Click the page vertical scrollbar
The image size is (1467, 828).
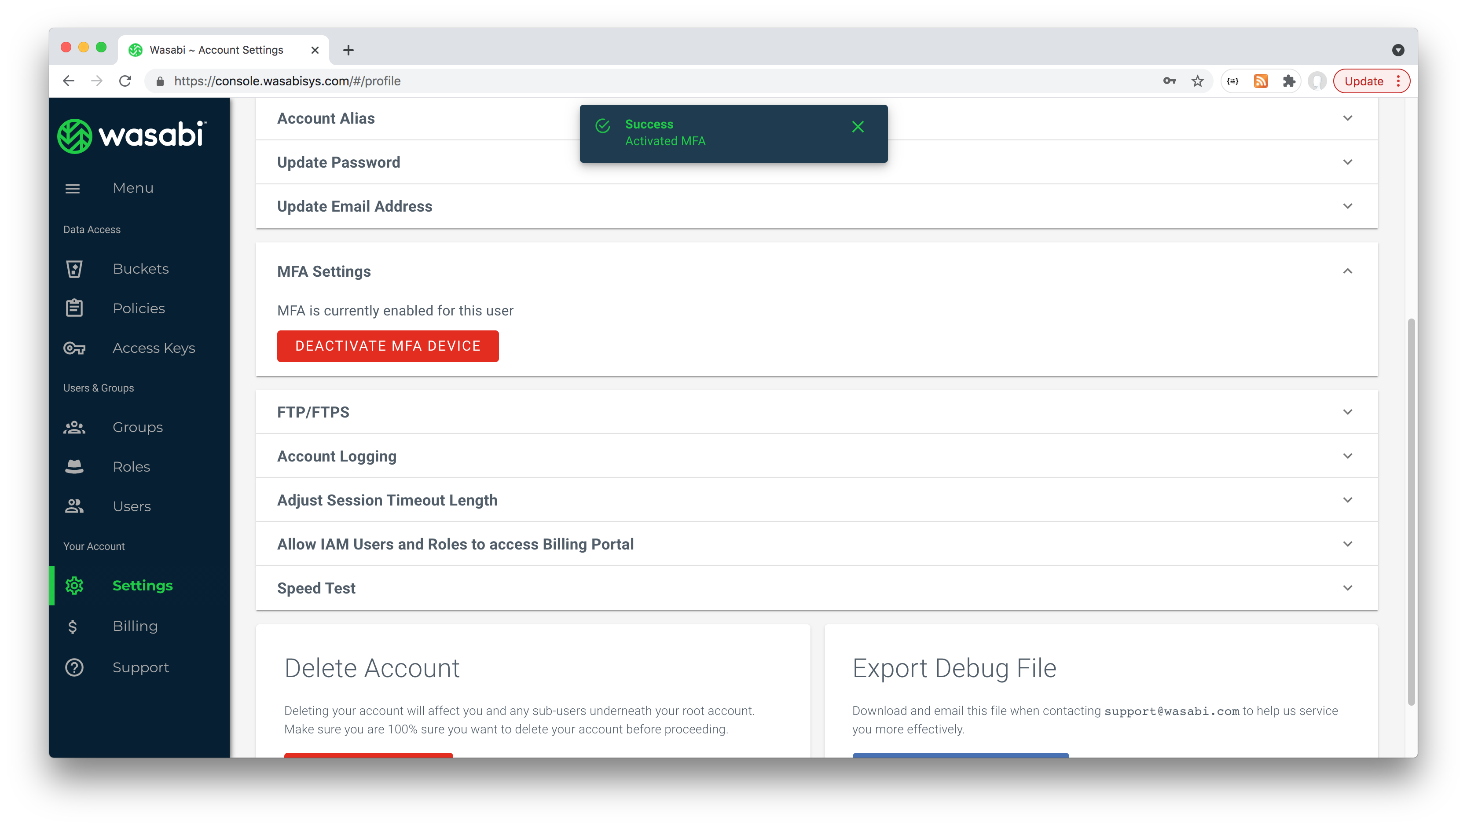1411,512
